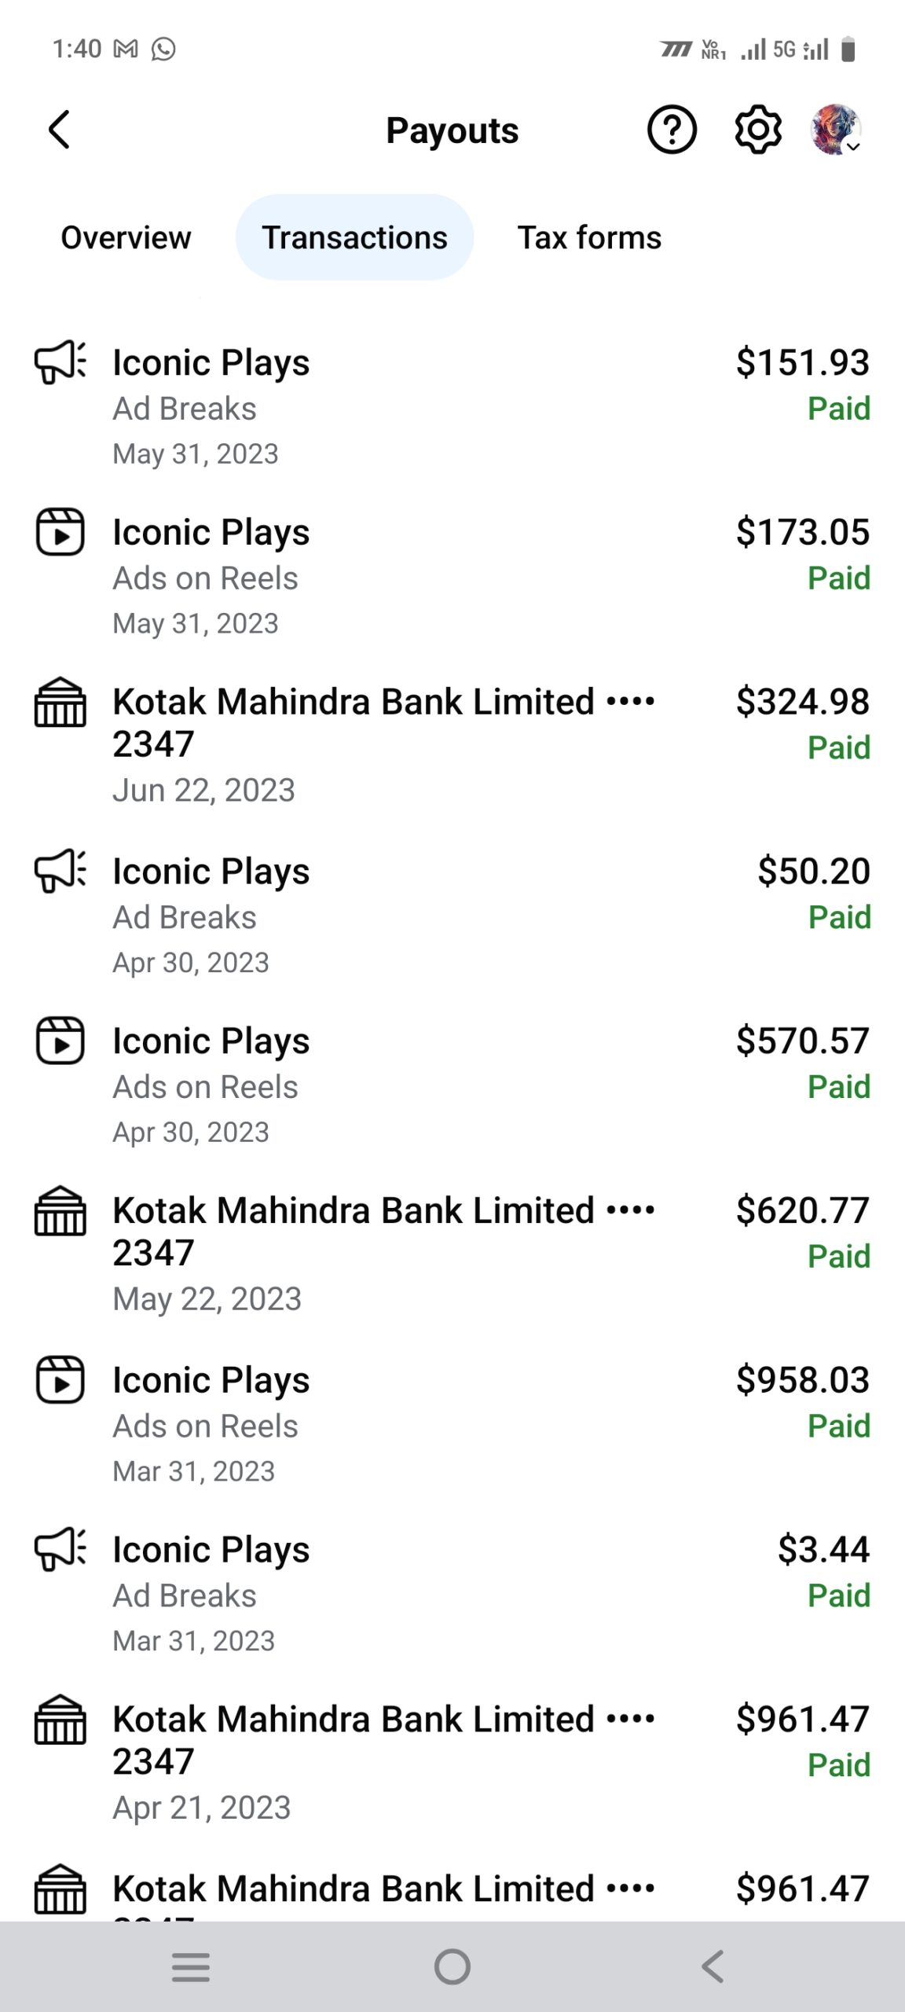Tap bank icon for Jun 22, 2023 transfer
The height and width of the screenshot is (2012, 905).
click(x=60, y=702)
